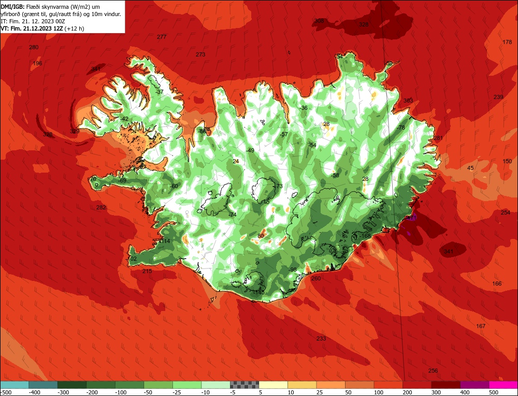Click the value 80 in the central highlands
Viewport: 518px width, 396px height.
pos(261,236)
